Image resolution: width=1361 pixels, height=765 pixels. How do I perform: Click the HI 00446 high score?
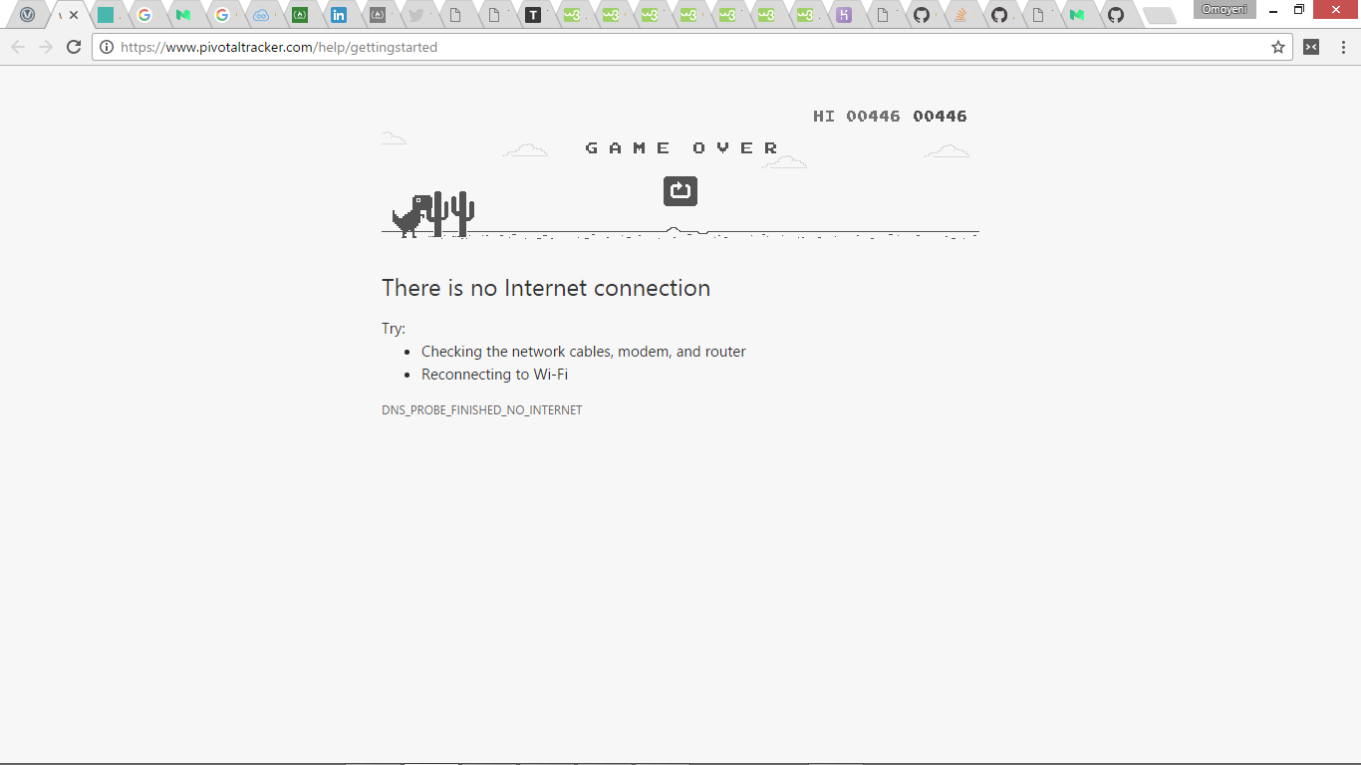click(x=857, y=116)
